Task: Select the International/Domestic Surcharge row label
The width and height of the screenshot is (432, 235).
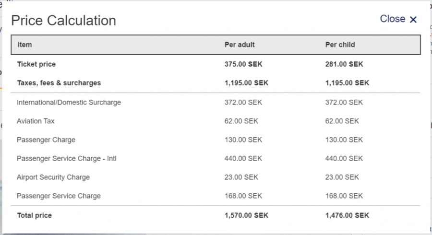Action: [x=69, y=103]
